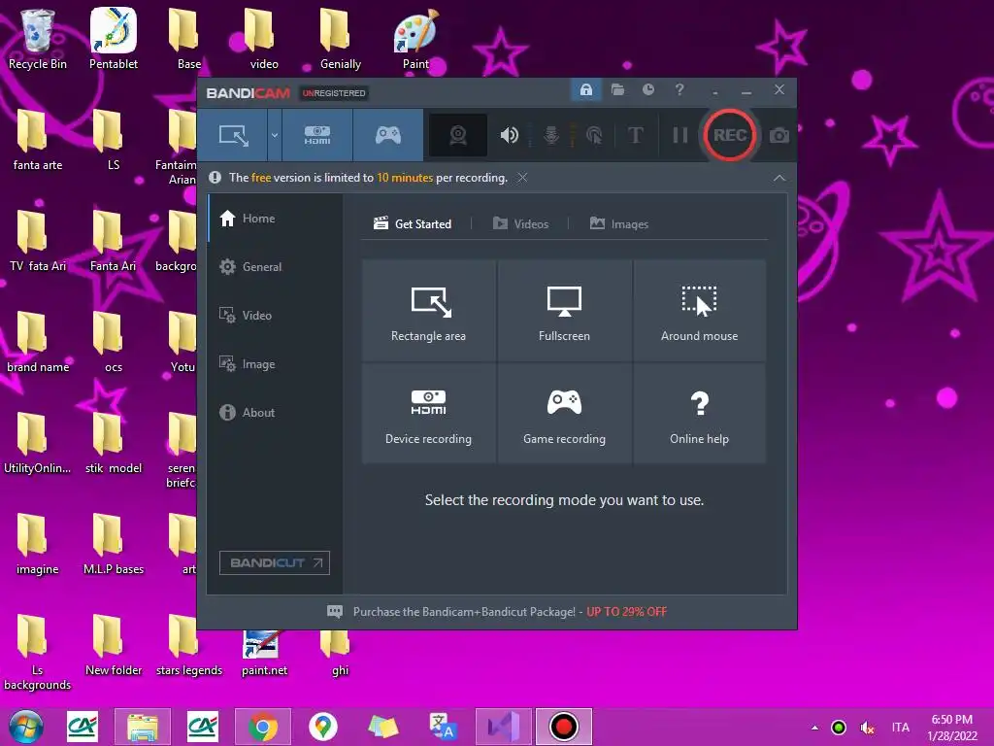Select the 'stars legends' desktop folder
994x746 pixels.
click(189, 646)
